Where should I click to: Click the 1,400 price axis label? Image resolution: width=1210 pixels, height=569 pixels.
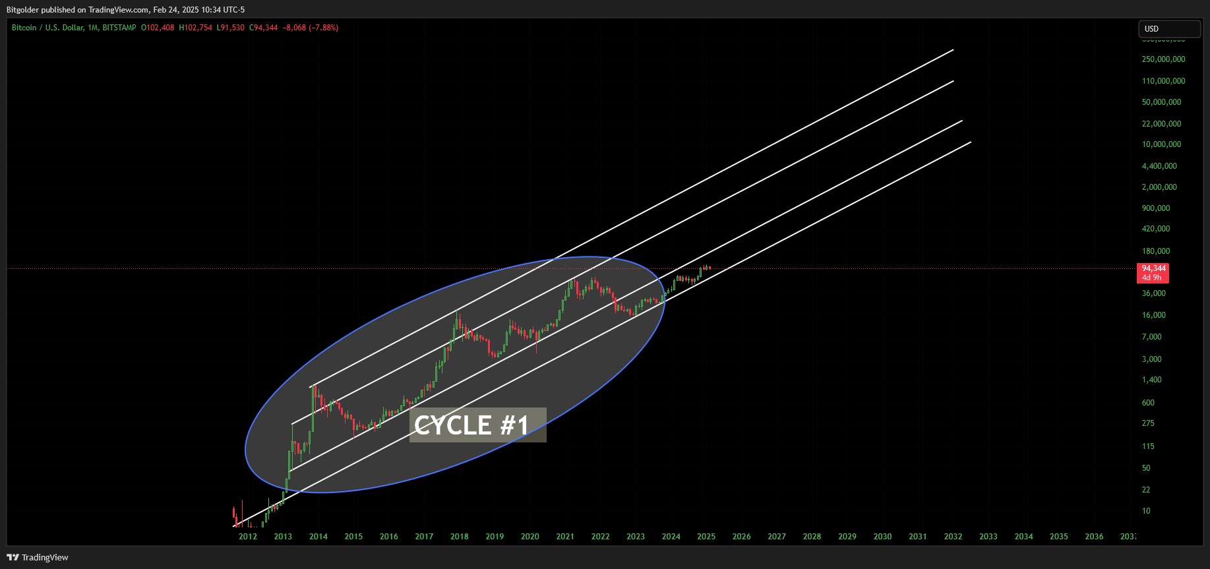tap(1152, 380)
